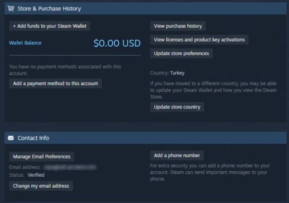Open the Wallet Balance link
Image resolution: width=289 pixels, height=203 pixels.
point(25,43)
